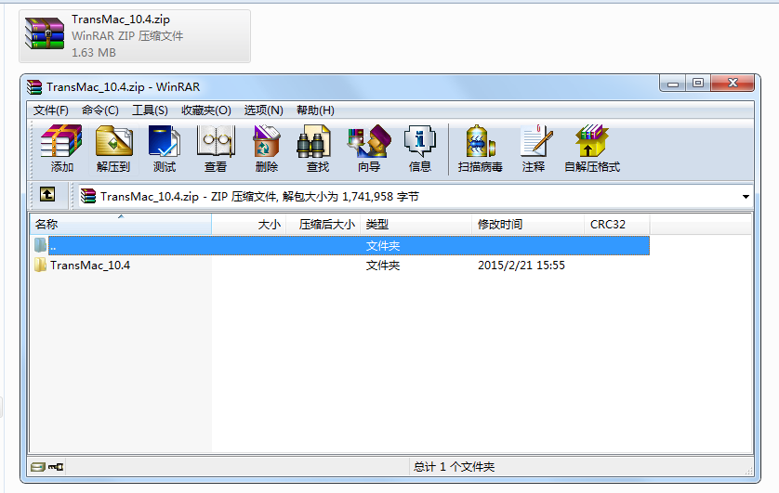
Task: Click the 删除 (Delete) toolbar icon
Action: pyautogui.click(x=267, y=149)
